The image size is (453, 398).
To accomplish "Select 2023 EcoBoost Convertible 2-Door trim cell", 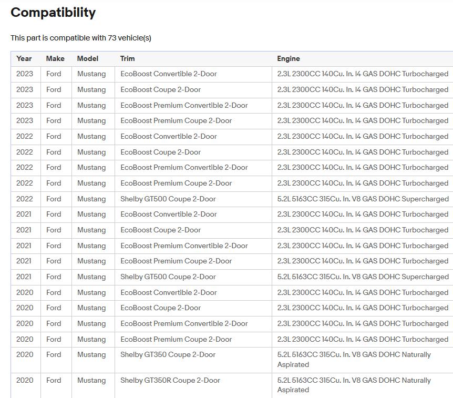I will tap(168, 74).
